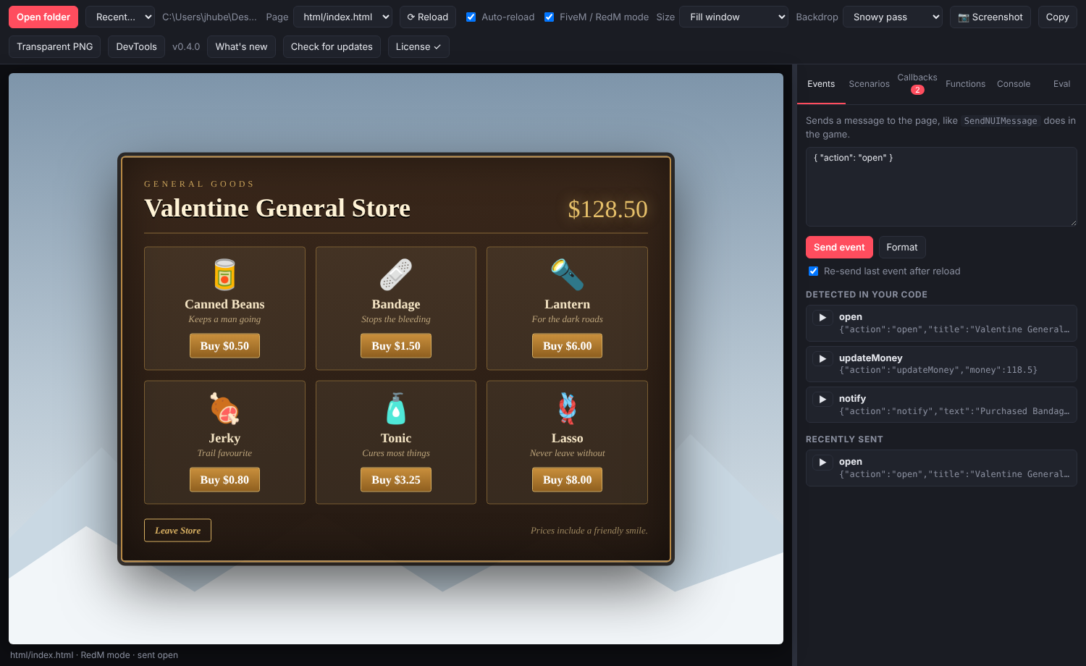Viewport: 1086px width, 666px height.
Task: Switch to the Callbacks tab
Action: 917,83
